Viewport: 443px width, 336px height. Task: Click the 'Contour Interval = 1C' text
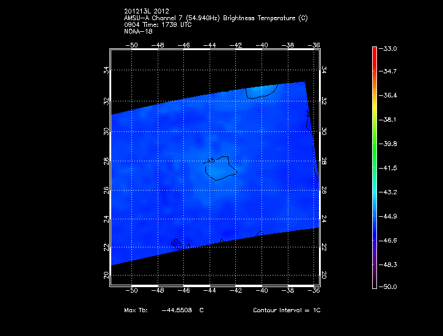(287, 310)
